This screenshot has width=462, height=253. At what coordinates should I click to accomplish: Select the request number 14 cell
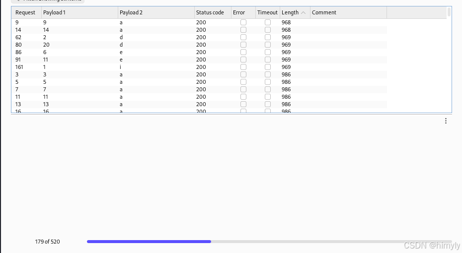click(x=18, y=30)
